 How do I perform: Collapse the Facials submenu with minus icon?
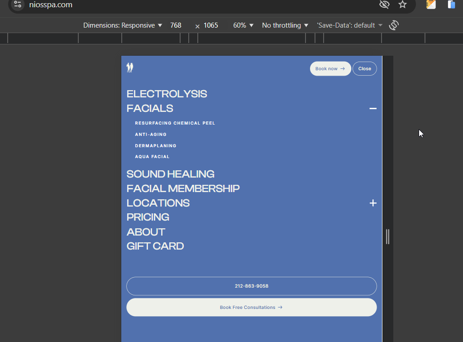[373, 108]
